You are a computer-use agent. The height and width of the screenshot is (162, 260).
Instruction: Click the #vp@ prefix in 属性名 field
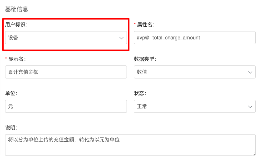coord(143,38)
